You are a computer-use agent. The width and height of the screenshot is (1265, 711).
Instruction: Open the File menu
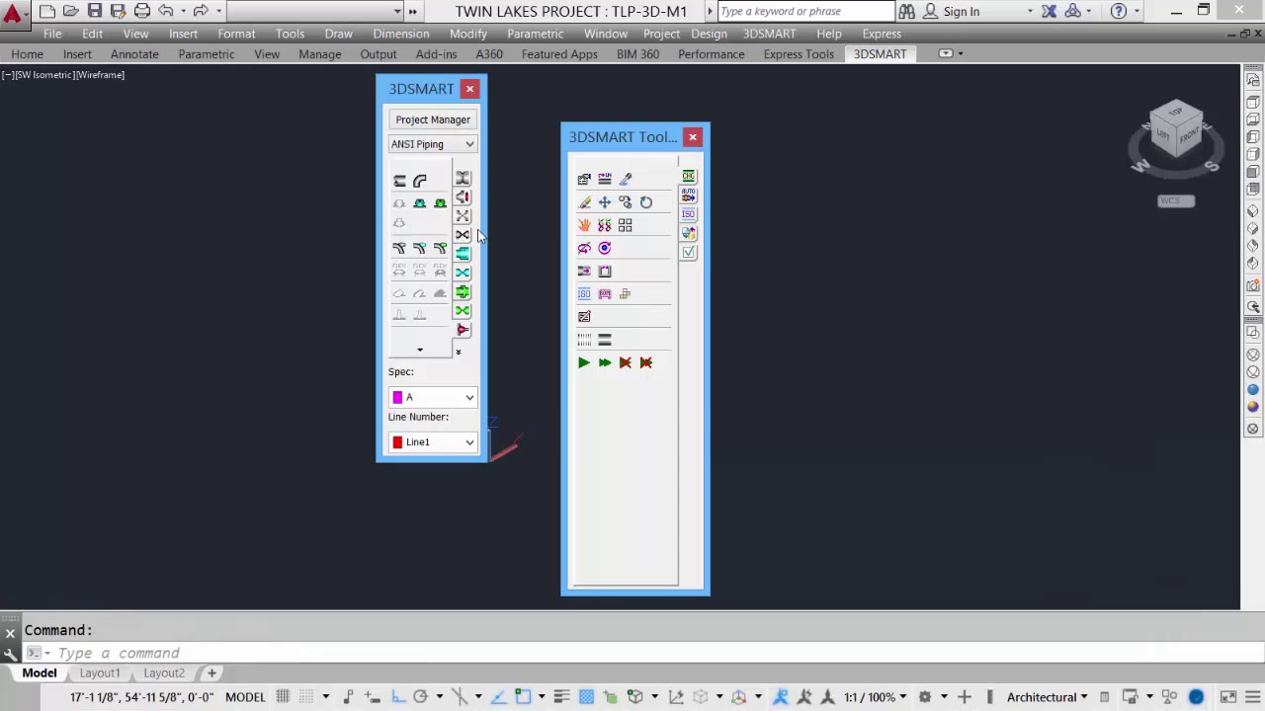tap(52, 34)
